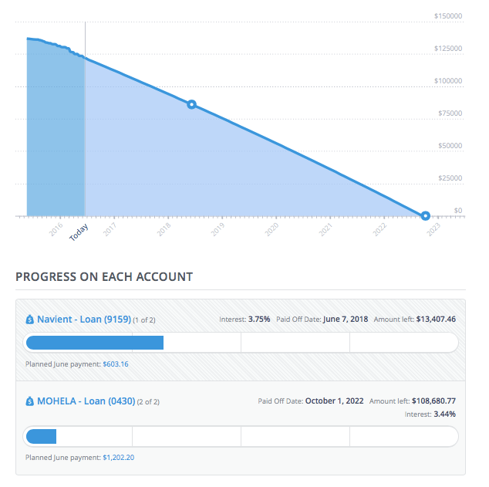Screen dimensions: 489x487
Task: Click the MOHELA paid off date October 1, 2022
Action: [334, 401]
